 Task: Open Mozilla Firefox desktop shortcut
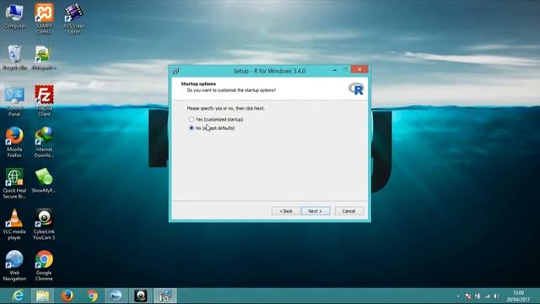pos(14,142)
